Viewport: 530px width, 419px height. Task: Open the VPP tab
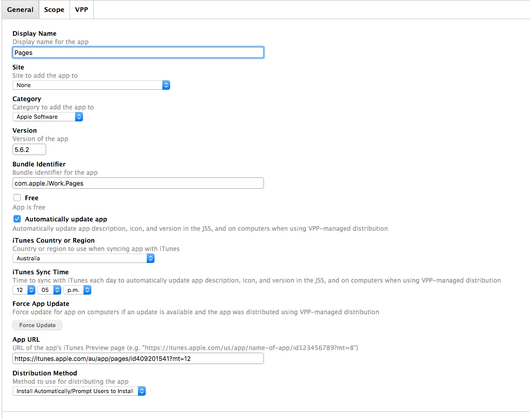(x=81, y=9)
